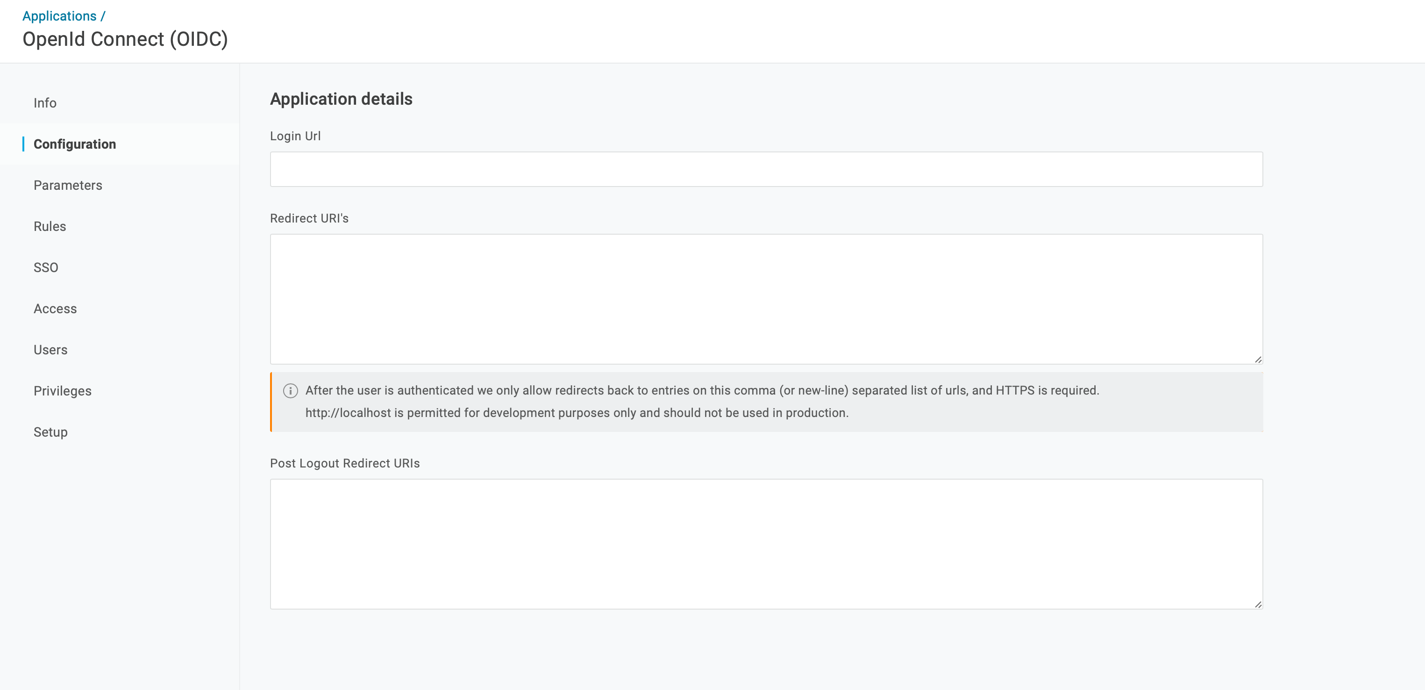The image size is (1425, 690).
Task: Open the Access section
Action: coord(55,308)
